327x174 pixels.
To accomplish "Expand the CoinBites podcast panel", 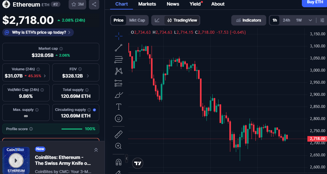I will point(96,150).
